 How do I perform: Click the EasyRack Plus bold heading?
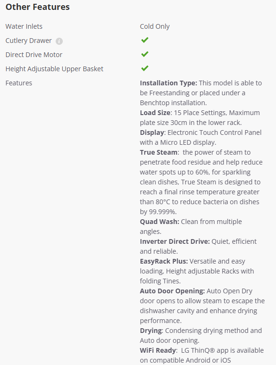[x=164, y=261]
